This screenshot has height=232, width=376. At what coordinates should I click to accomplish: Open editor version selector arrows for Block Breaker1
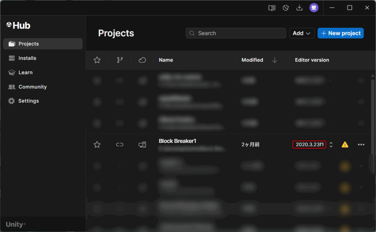tap(331, 145)
